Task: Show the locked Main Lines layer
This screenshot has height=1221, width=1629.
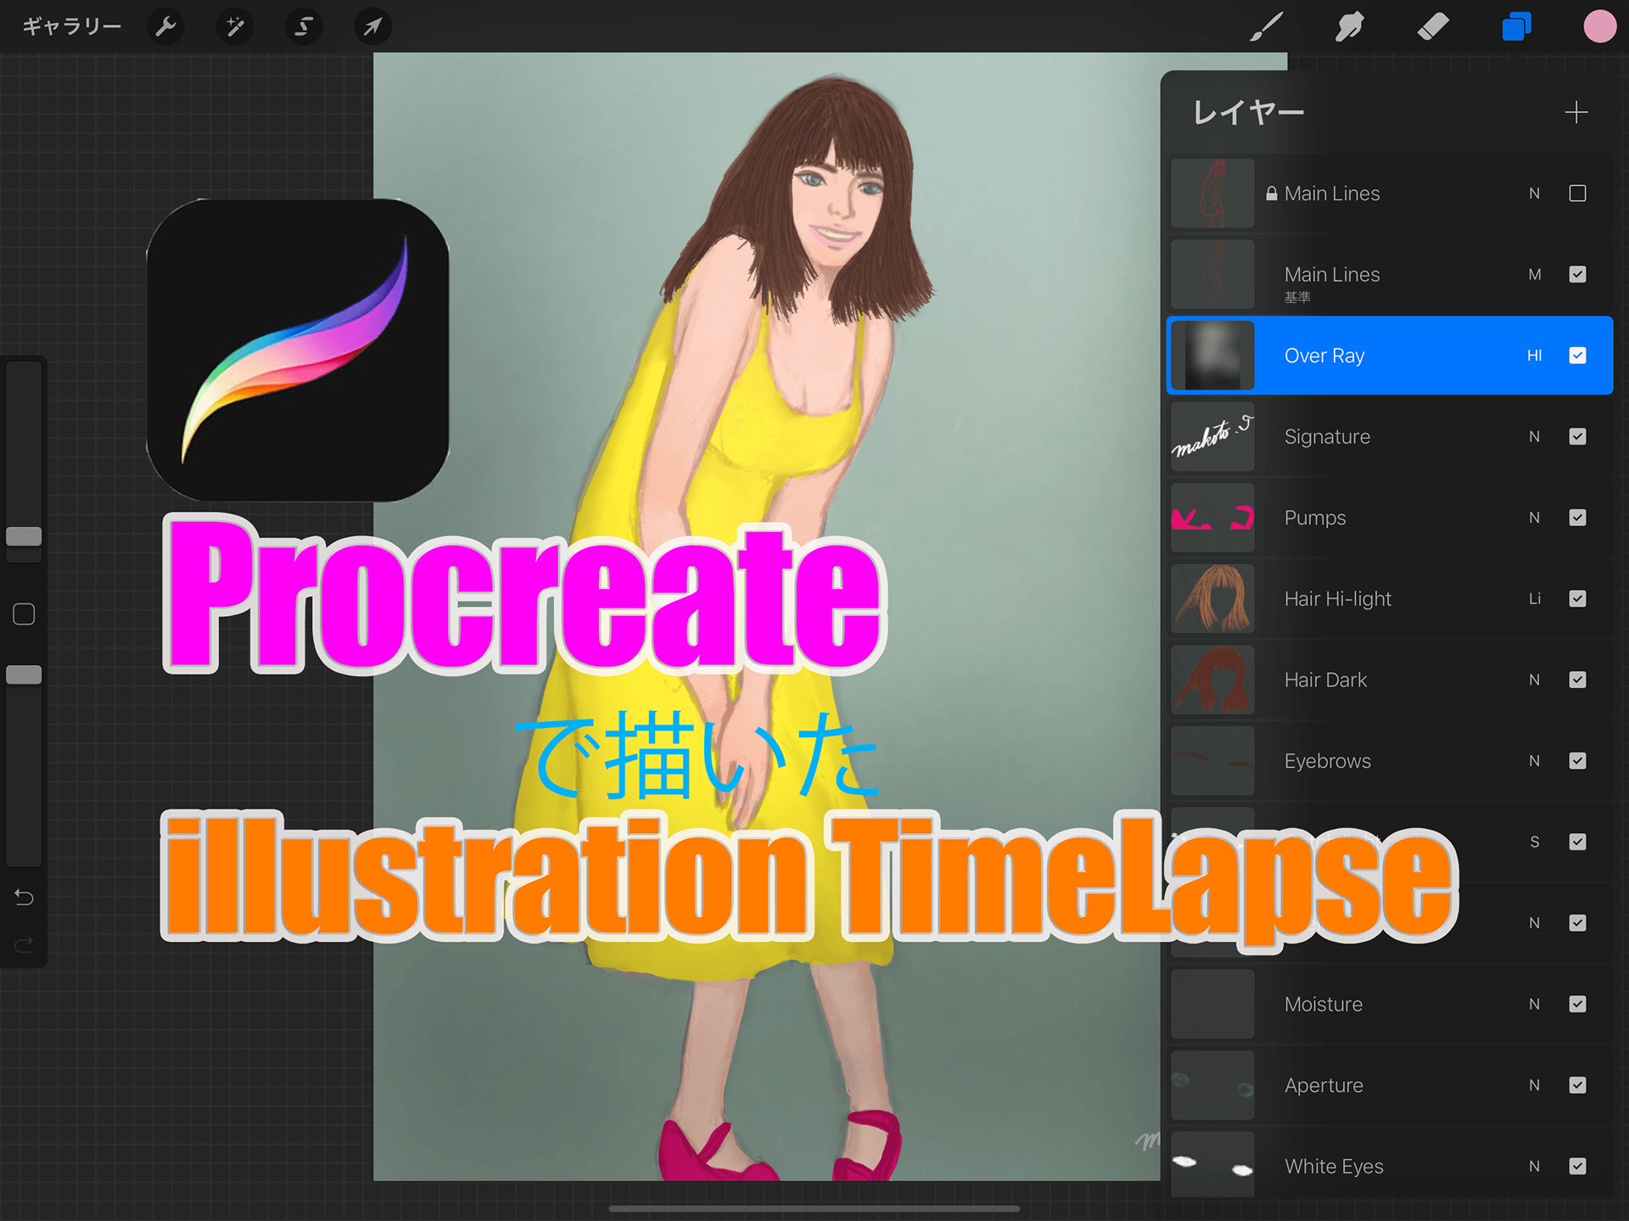Action: click(1577, 193)
